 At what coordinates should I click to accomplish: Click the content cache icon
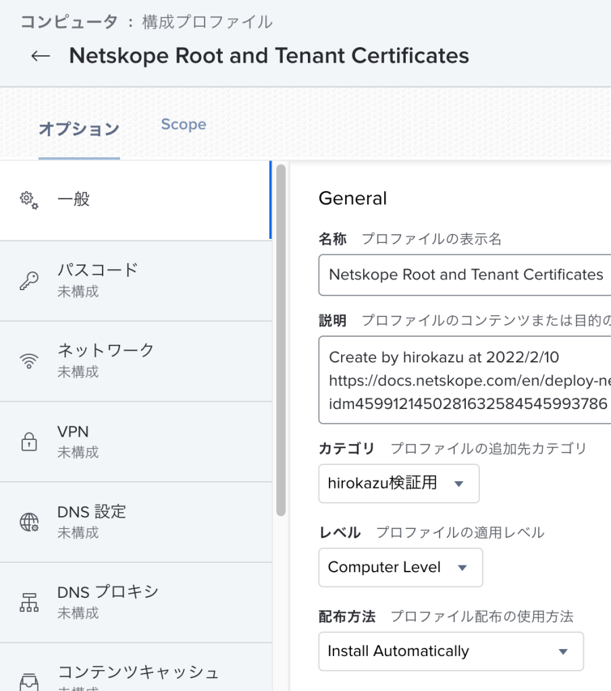pos(29,682)
